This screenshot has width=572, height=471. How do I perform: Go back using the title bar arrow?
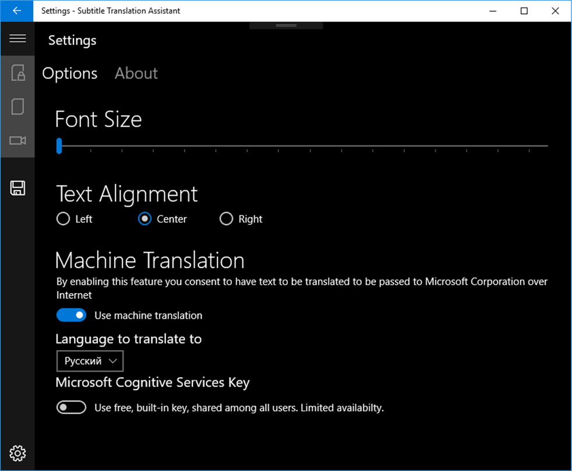[x=17, y=11]
